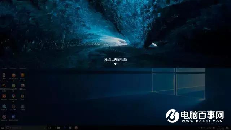Open the Chrome-colored desktop shortcut
Image resolution: width=231 pixels, height=130 pixels.
click(13, 96)
